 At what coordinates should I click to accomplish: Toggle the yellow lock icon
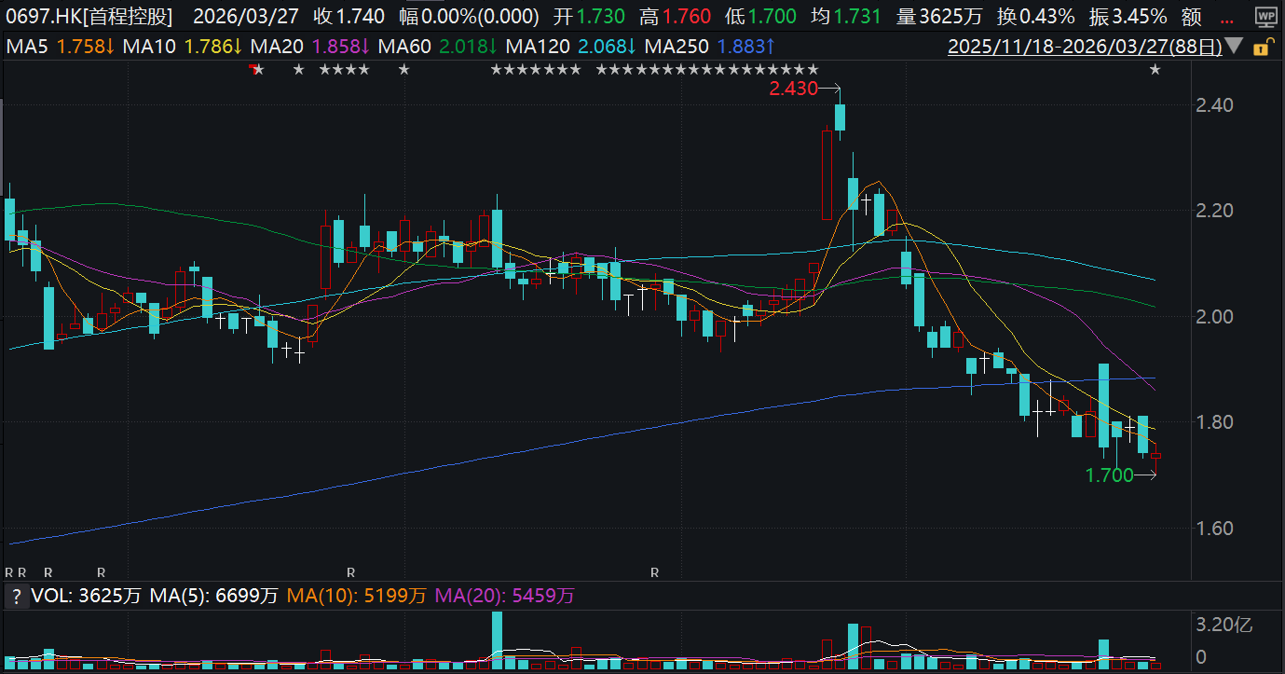click(x=1262, y=48)
